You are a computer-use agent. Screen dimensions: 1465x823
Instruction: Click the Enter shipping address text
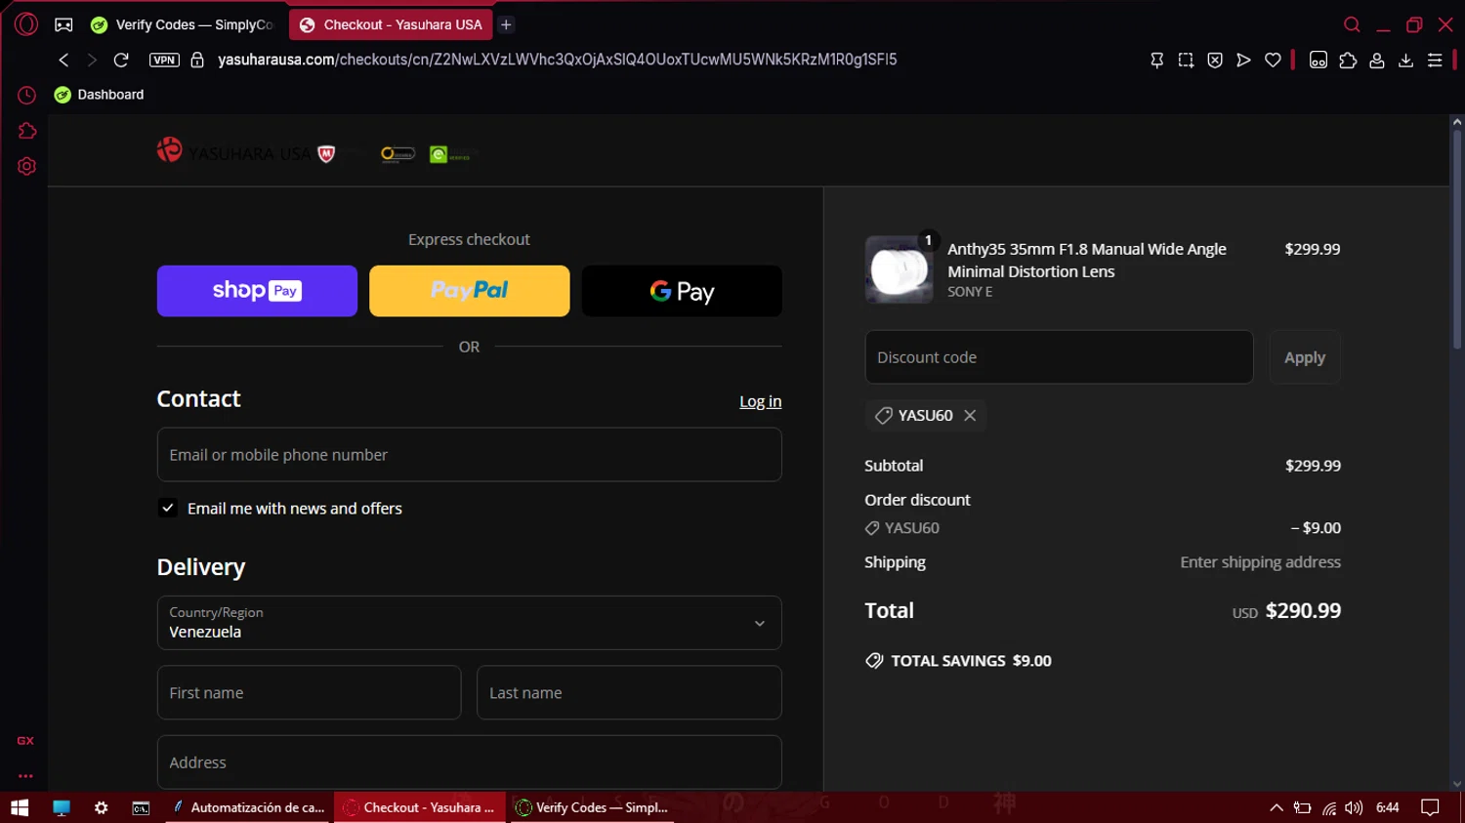pyautogui.click(x=1260, y=562)
